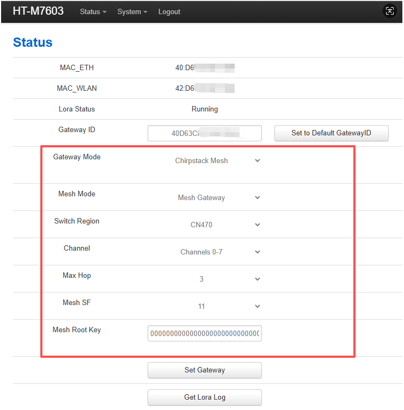The height and width of the screenshot is (410, 404).
Task: Click the screenshot capture icon in top-right corner
Action: point(389,11)
